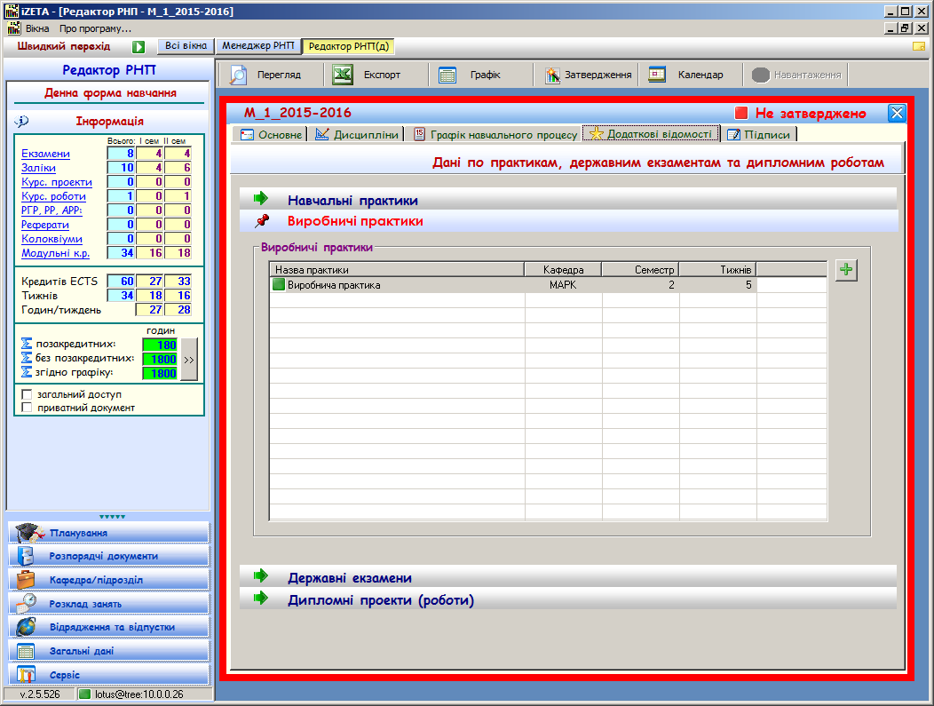Add a new practice with green plus
Screen dimensions: 934x706
pyautogui.click(x=846, y=269)
